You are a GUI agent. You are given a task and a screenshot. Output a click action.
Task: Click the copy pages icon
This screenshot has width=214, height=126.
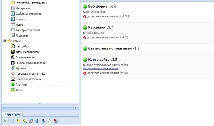tap(49, 121)
